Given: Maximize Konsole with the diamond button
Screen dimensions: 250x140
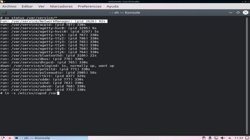Looking at the screenshot, I should [x=238, y=12].
